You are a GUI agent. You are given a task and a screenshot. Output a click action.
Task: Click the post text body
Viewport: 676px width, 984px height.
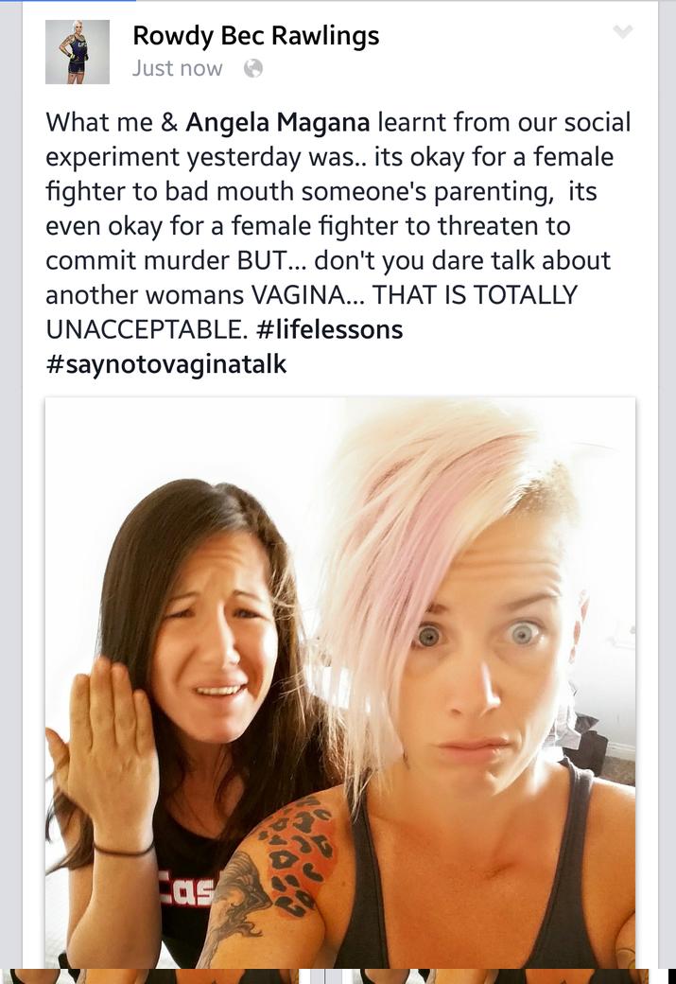pos(338,243)
